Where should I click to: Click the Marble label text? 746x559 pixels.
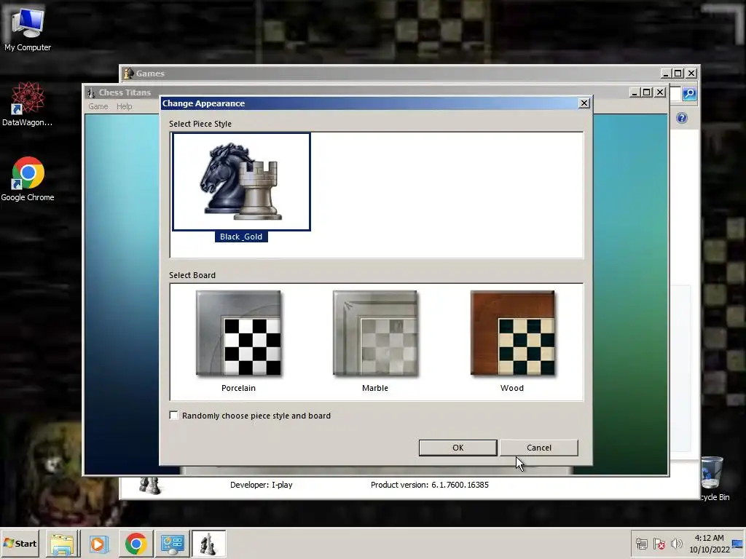(375, 388)
